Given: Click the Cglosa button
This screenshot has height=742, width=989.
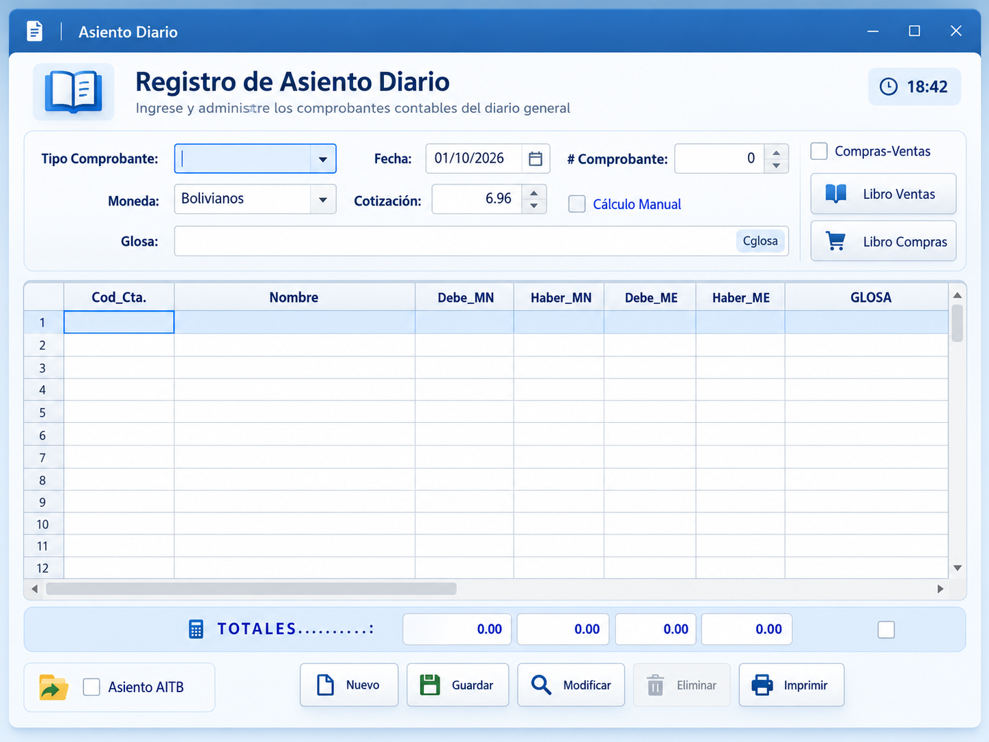Looking at the screenshot, I should (x=760, y=241).
